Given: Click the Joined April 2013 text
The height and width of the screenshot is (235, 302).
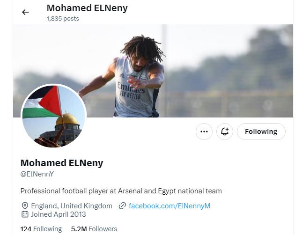Looking at the screenshot, I should 59,214.
